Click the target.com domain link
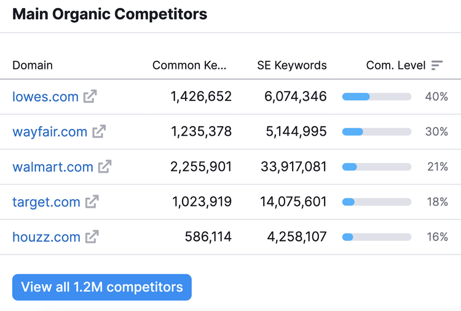Viewport: 461px width, 311px height. [x=46, y=202]
